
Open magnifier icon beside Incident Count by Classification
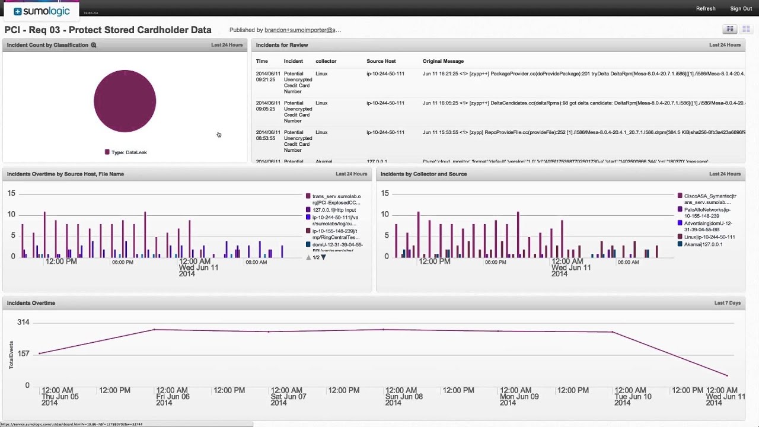click(94, 45)
